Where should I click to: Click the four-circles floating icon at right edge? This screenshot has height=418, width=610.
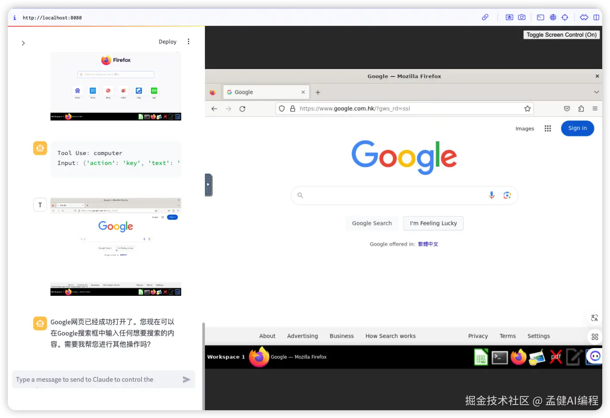point(595,337)
